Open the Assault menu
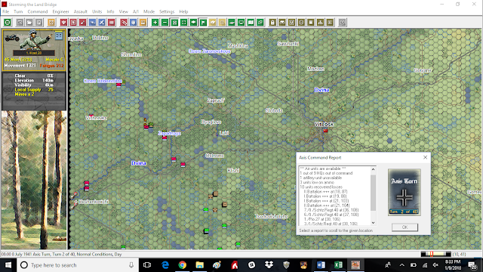Viewport: 483px width, 272px height. pyautogui.click(x=81, y=12)
